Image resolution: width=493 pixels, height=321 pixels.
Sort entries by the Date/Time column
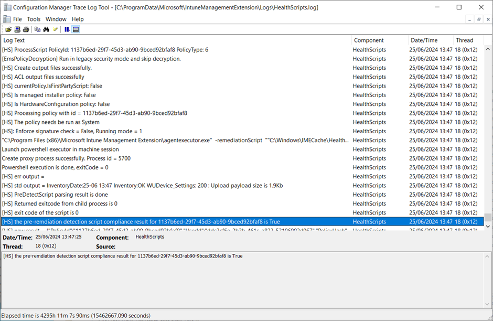tap(425, 40)
